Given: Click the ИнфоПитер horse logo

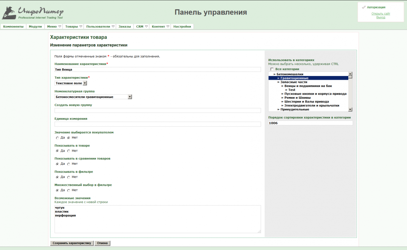Looking at the screenshot, I should tap(9, 13).
